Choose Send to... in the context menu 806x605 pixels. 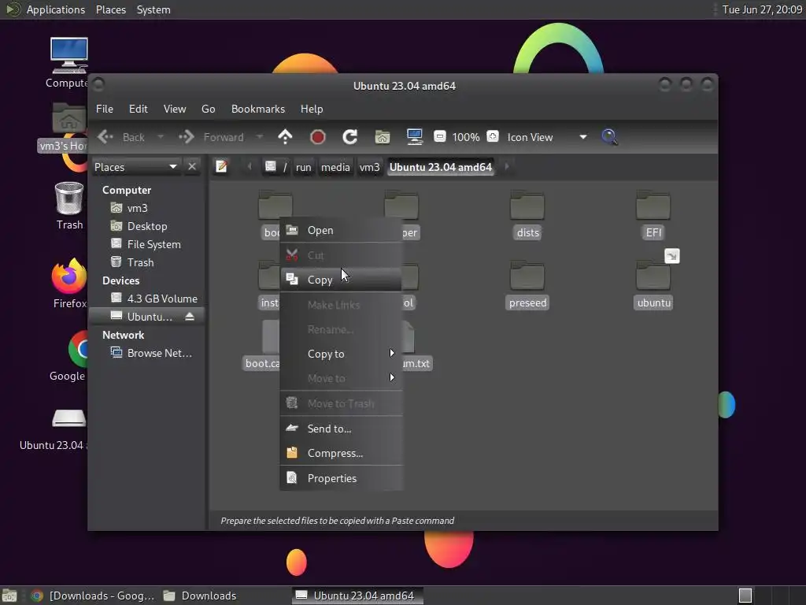(x=341, y=429)
